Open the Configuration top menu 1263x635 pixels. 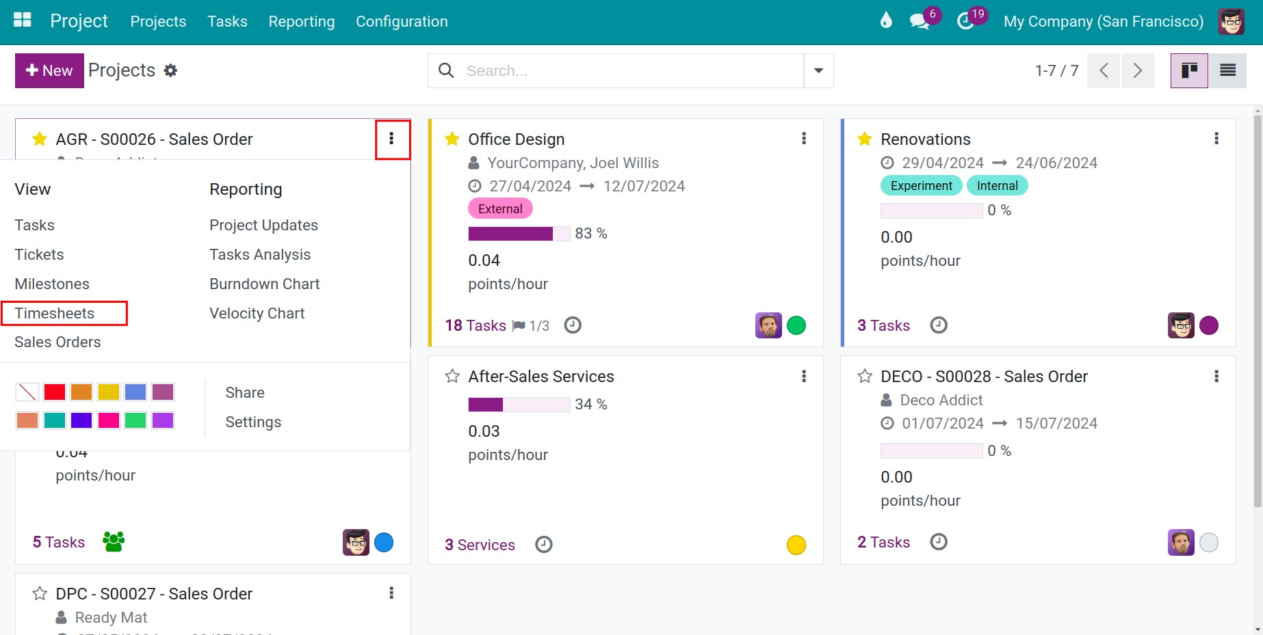click(x=402, y=22)
